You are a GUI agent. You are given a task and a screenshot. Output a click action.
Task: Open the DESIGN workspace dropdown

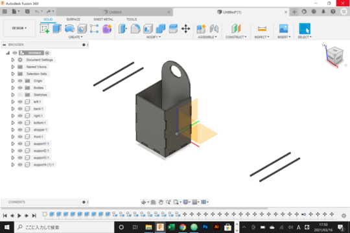click(x=19, y=28)
